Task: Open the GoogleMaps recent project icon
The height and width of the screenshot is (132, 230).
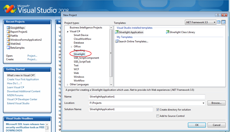Action: 8,28
